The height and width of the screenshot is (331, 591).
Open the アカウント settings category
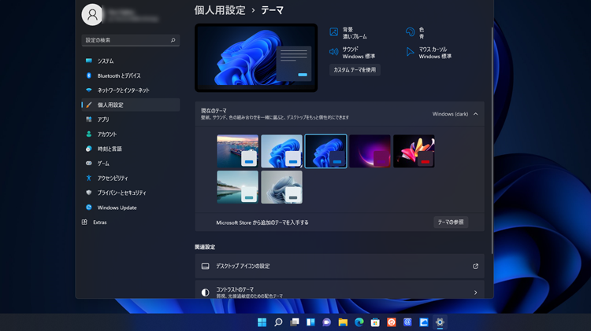(x=130, y=134)
